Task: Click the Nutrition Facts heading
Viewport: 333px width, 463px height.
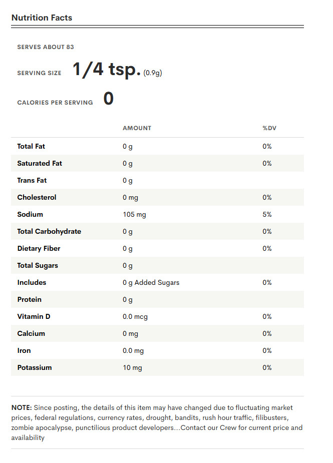Action: click(42, 18)
